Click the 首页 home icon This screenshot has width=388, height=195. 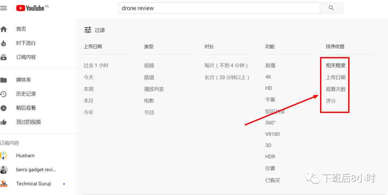click(4, 29)
